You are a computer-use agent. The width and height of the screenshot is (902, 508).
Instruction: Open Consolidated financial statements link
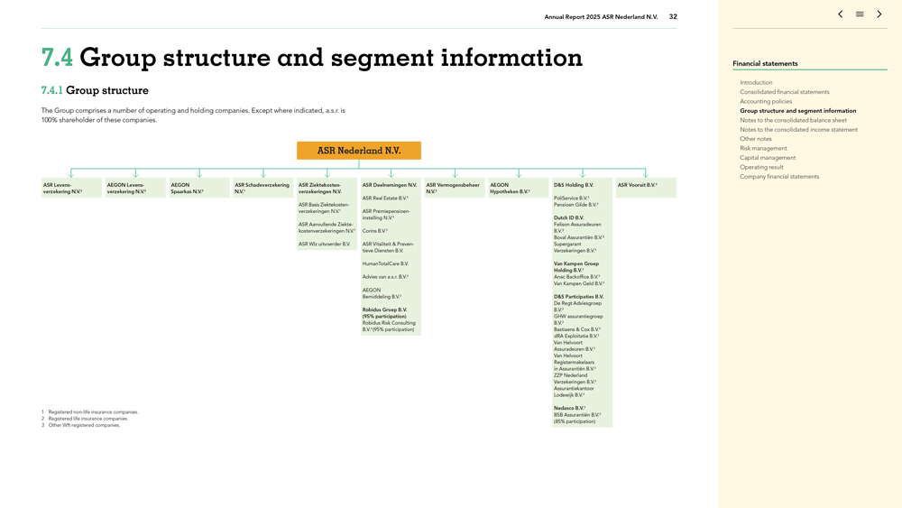784,92
